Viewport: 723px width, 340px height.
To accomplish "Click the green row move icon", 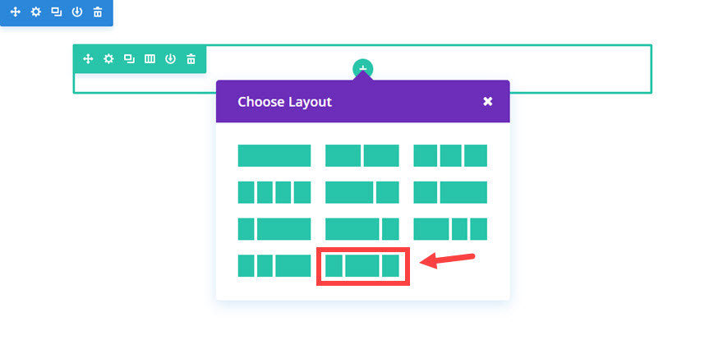I will 88,59.
